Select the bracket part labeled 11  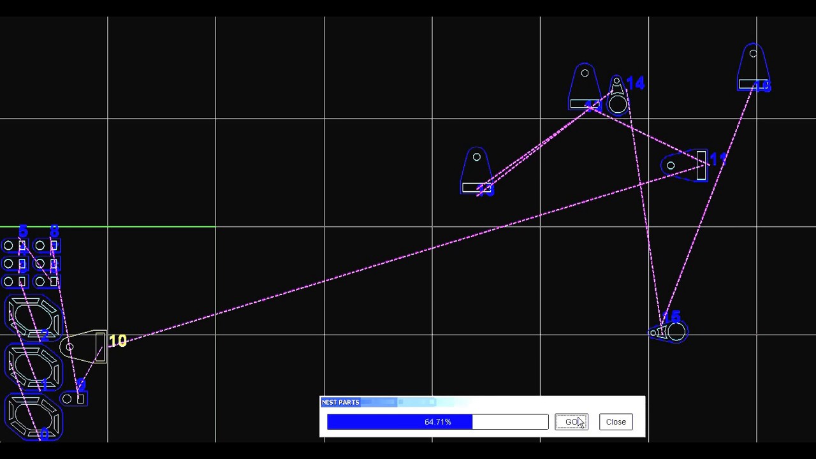click(685, 166)
